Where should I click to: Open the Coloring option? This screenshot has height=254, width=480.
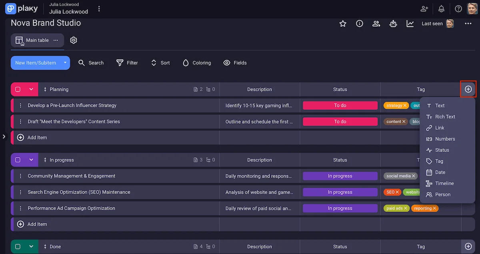pos(196,63)
